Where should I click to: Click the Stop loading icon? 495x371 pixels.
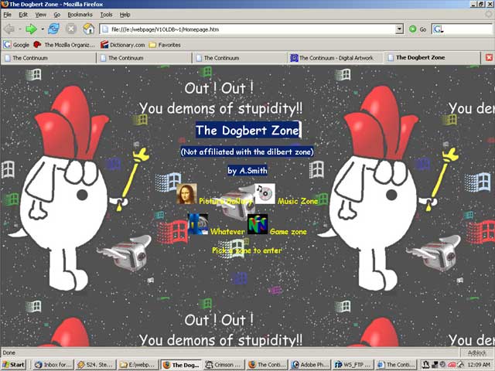coord(71,29)
